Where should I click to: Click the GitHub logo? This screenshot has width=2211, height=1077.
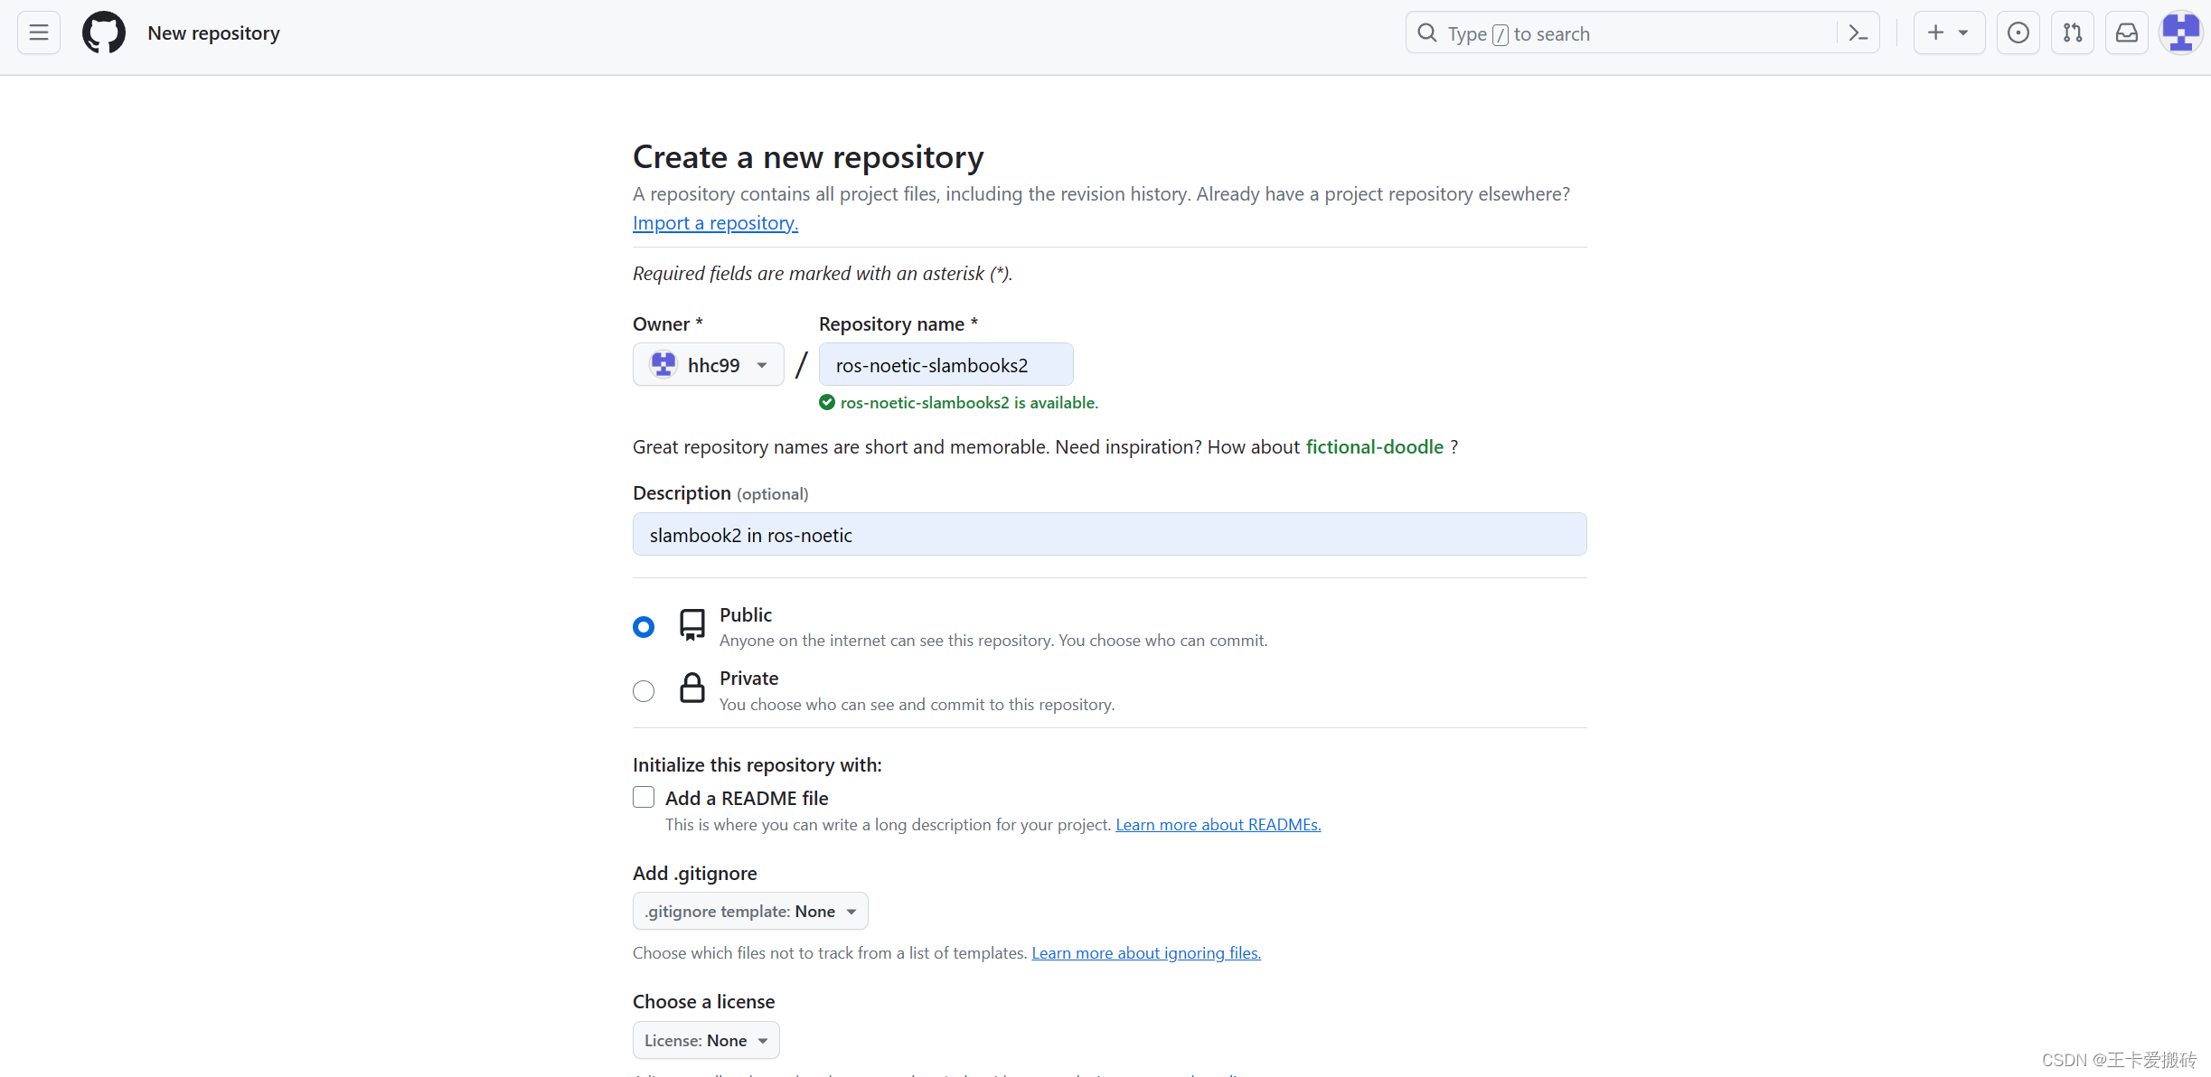pos(103,32)
